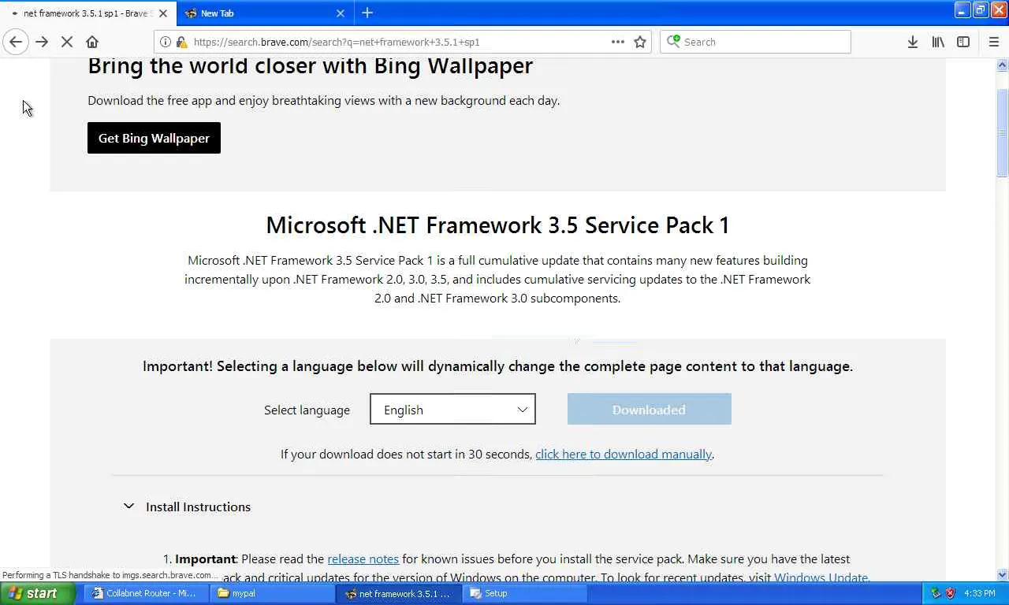Click the forward navigation arrow
The image size is (1009, 605).
[x=42, y=42]
